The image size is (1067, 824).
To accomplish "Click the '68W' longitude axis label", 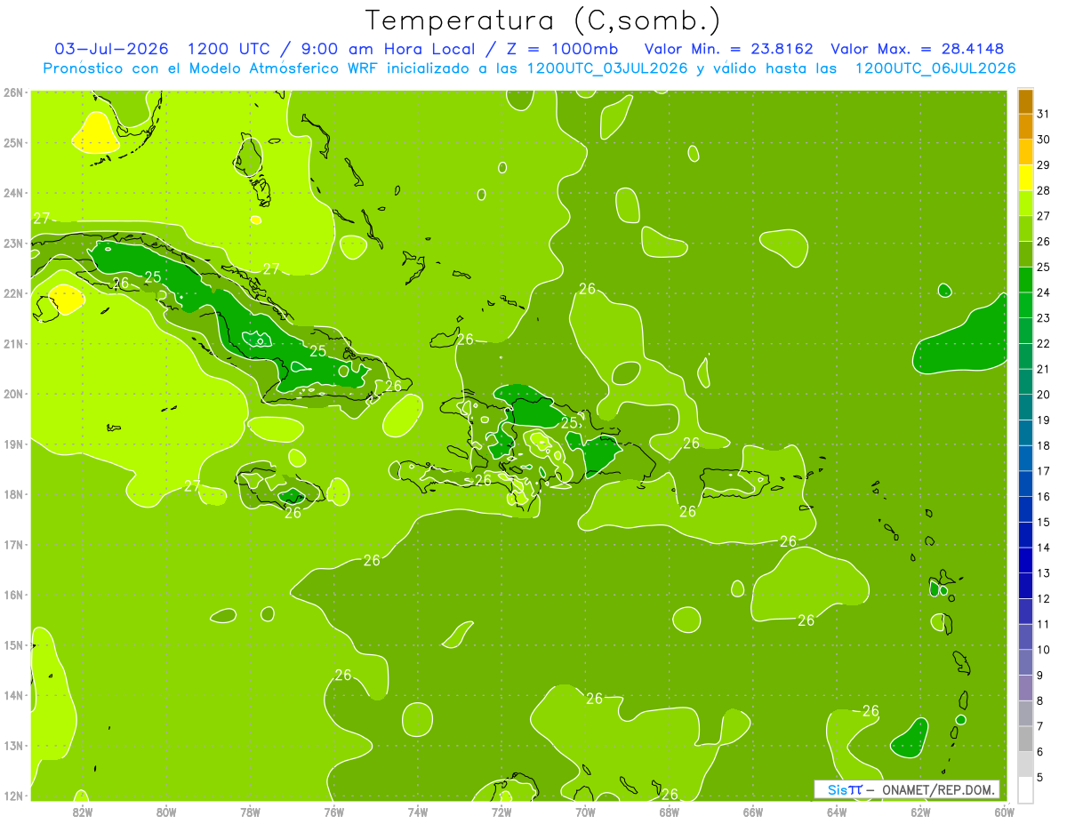I will 670,812.
